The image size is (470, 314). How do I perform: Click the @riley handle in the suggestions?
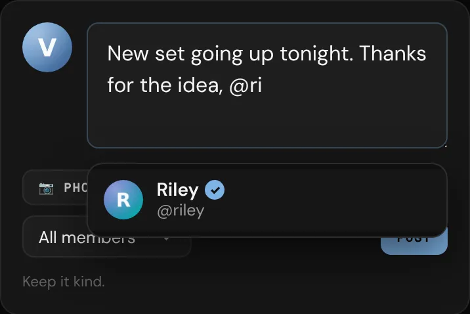tap(181, 210)
